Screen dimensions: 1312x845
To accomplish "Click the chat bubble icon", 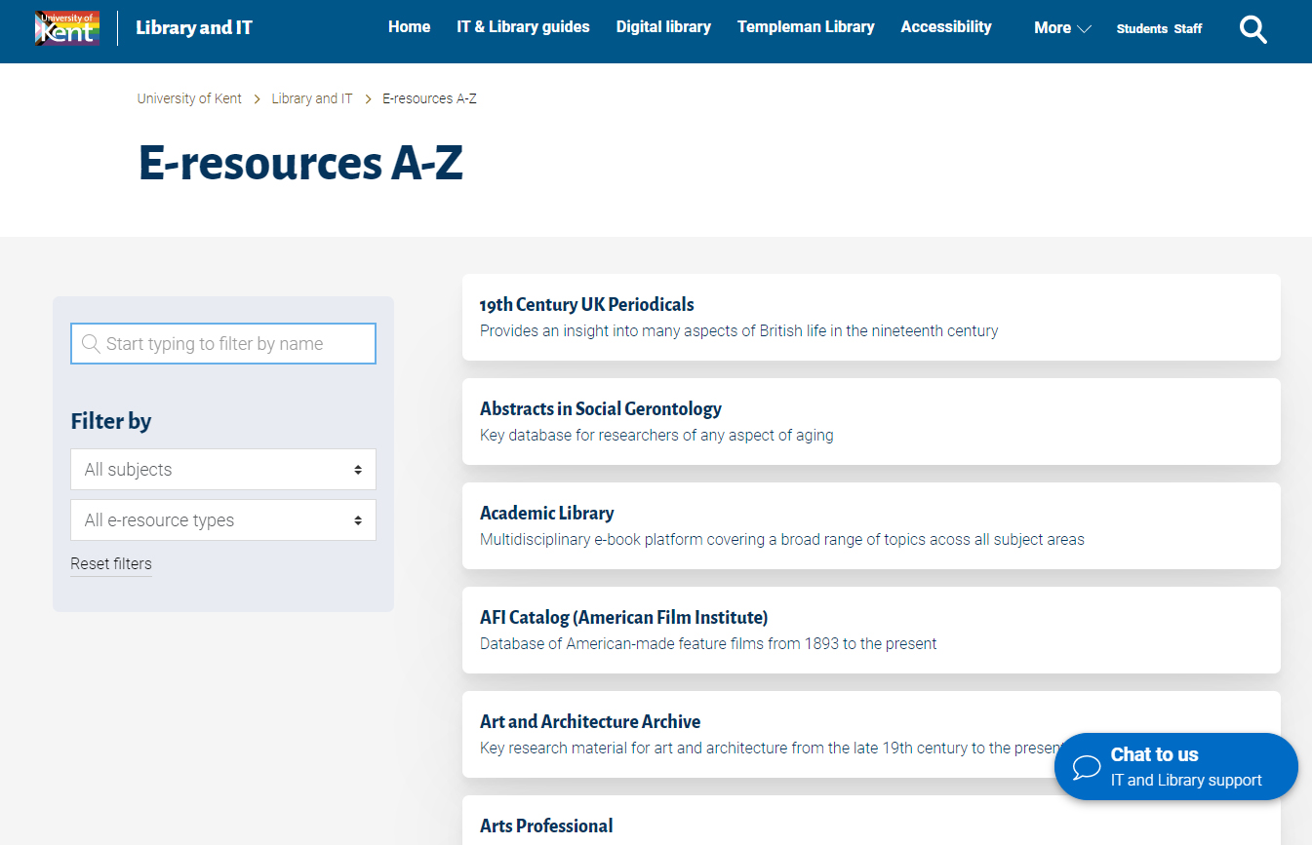I will click(1086, 767).
